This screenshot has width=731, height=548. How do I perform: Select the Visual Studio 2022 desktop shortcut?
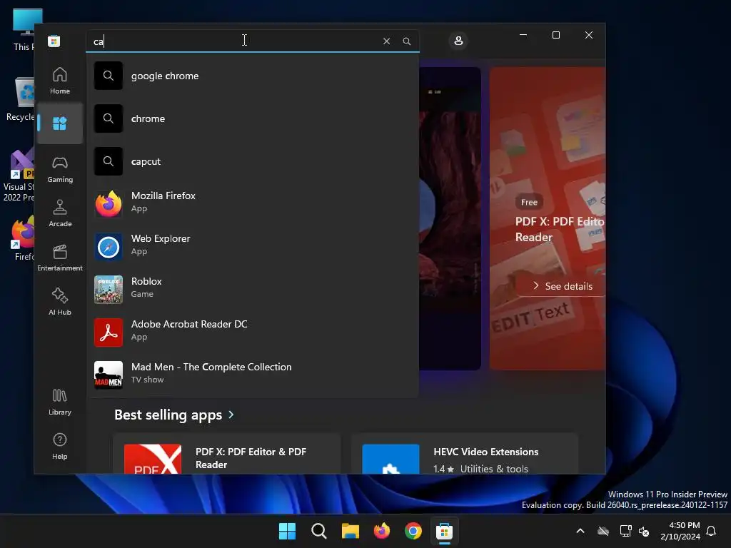19,176
